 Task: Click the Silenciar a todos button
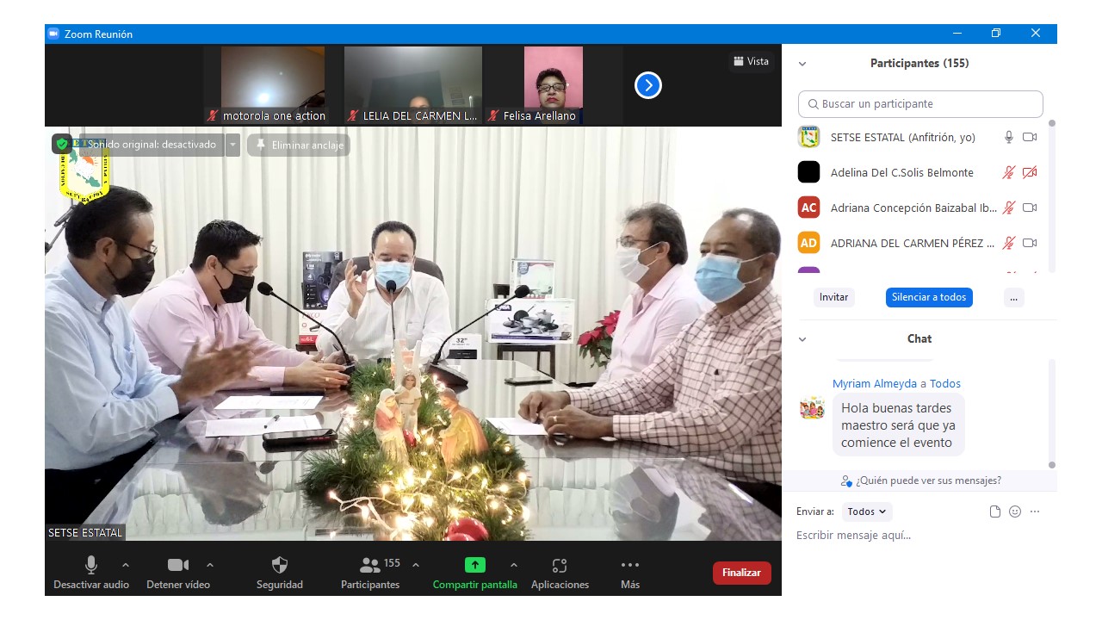pyautogui.click(x=929, y=297)
